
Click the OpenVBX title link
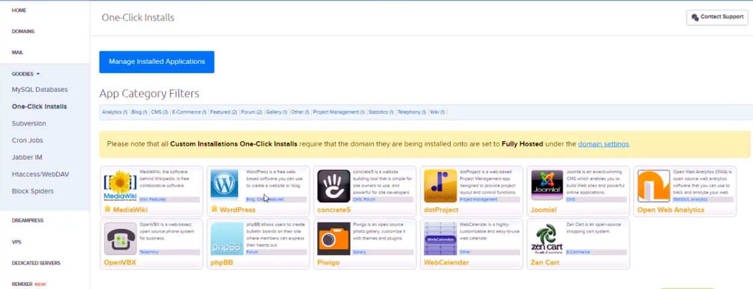click(x=120, y=262)
